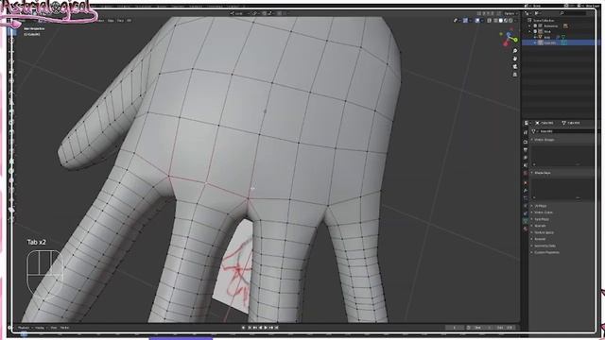Open the Edge menu in viewport header

pyautogui.click(x=111, y=21)
